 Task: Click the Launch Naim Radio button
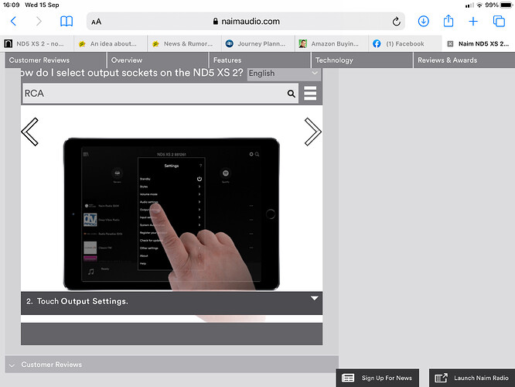[x=472, y=378]
